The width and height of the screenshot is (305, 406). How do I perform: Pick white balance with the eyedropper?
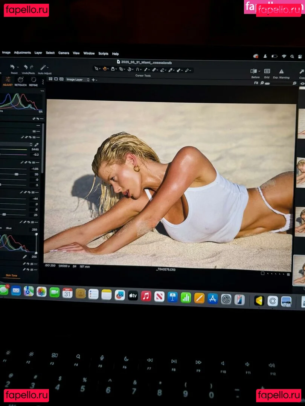tap(37, 144)
